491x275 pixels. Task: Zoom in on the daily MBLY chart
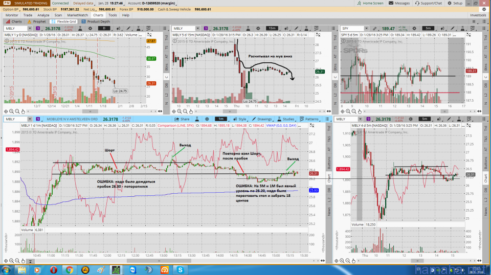12,111
